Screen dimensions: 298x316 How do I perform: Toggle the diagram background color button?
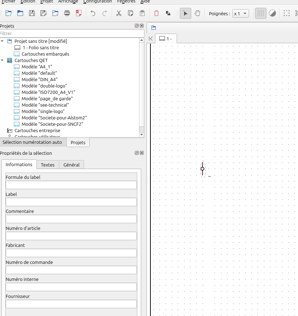pyautogui.click(x=272, y=13)
